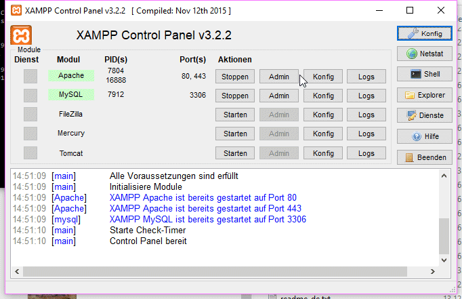462x299 pixels.
Task: Open the Apache Logs menu
Action: (366, 77)
